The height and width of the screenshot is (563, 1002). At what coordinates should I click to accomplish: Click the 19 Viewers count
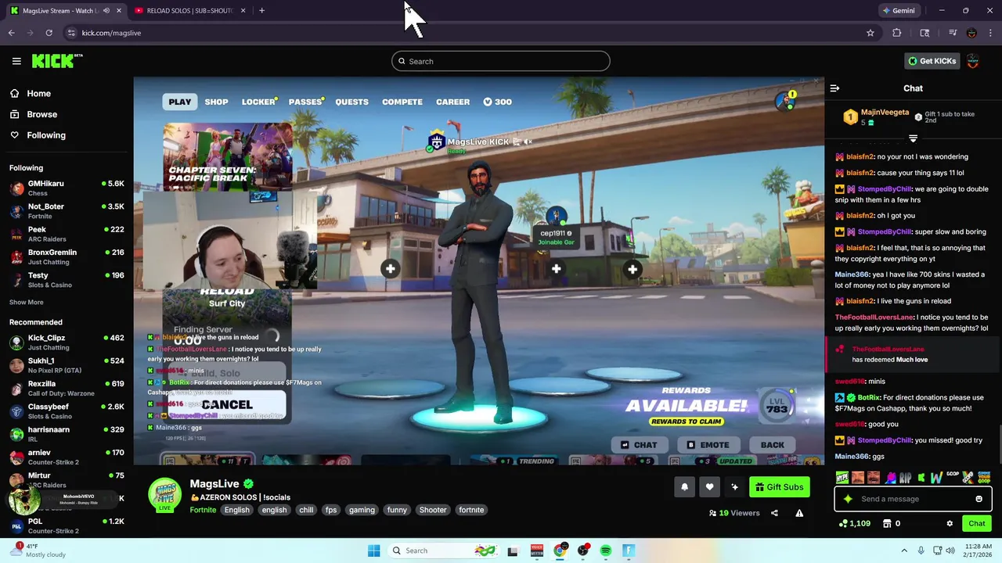pyautogui.click(x=734, y=513)
